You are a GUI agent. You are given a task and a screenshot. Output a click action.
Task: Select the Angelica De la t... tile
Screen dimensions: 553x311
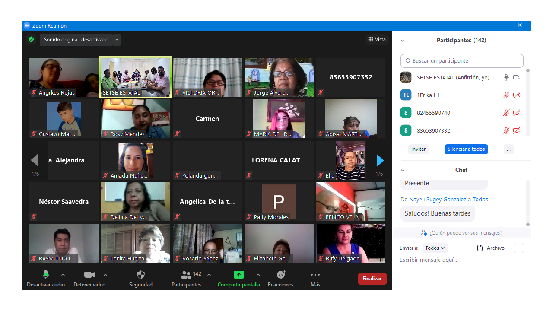(207, 202)
